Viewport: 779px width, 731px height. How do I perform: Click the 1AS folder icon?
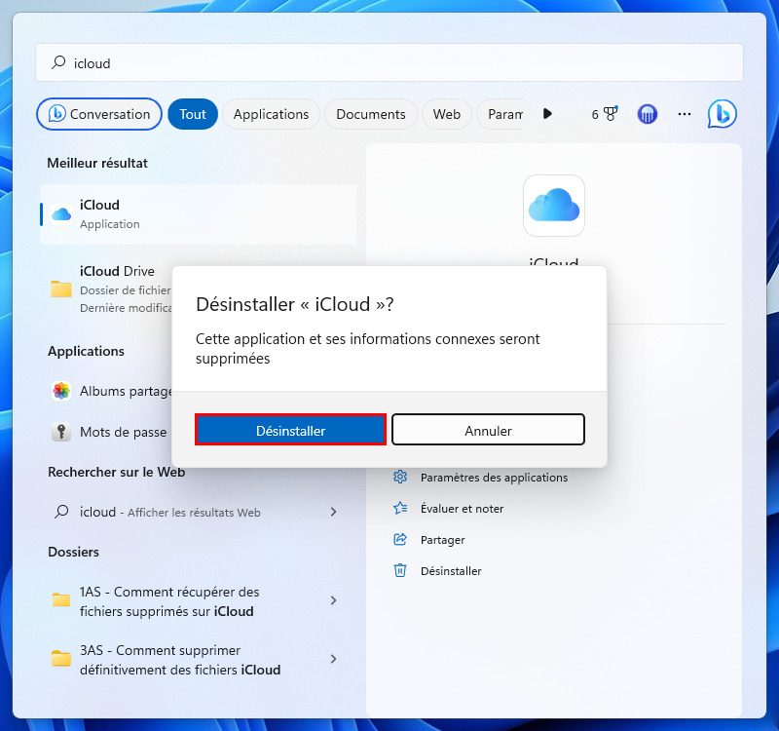click(61, 600)
